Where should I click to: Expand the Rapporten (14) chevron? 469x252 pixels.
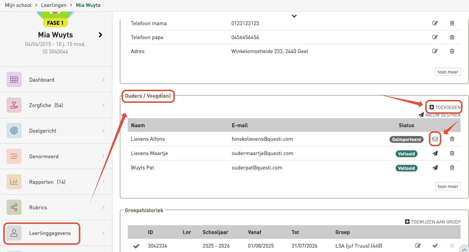pyautogui.click(x=103, y=182)
